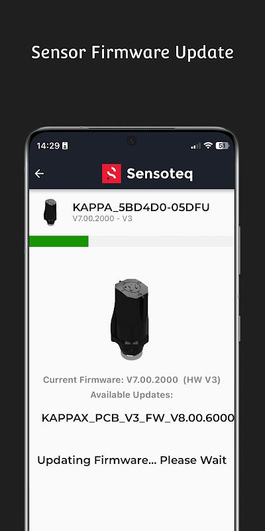Tap the Sensoteq brand name text
The height and width of the screenshot is (531, 265).
tap(160, 174)
